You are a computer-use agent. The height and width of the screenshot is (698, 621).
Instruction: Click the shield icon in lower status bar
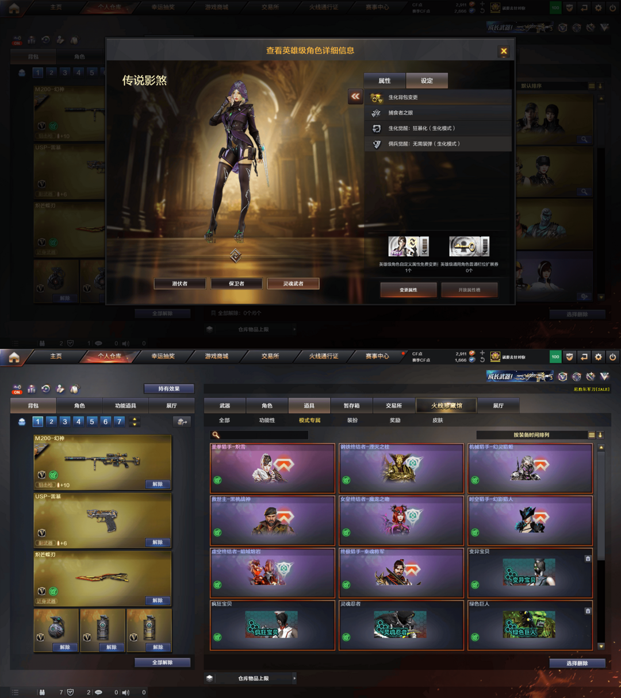tap(70, 692)
